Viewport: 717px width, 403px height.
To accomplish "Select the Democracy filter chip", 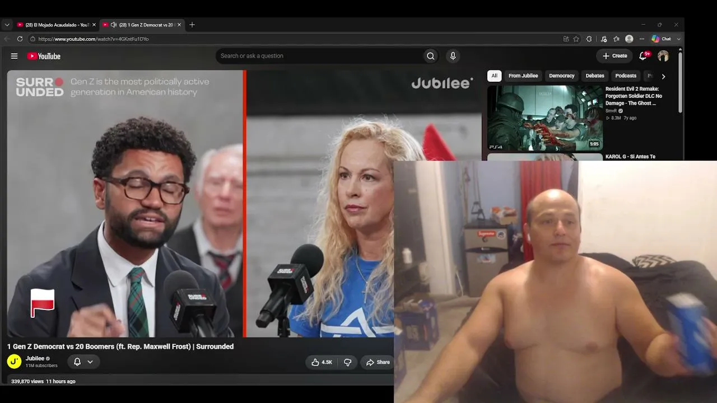I will click(562, 76).
